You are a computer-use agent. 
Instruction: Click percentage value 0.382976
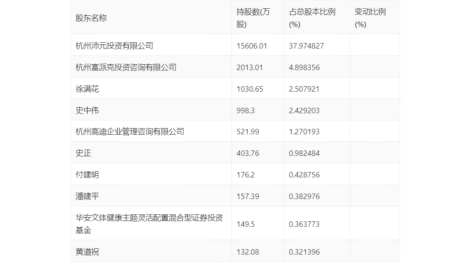pyautogui.click(x=304, y=196)
